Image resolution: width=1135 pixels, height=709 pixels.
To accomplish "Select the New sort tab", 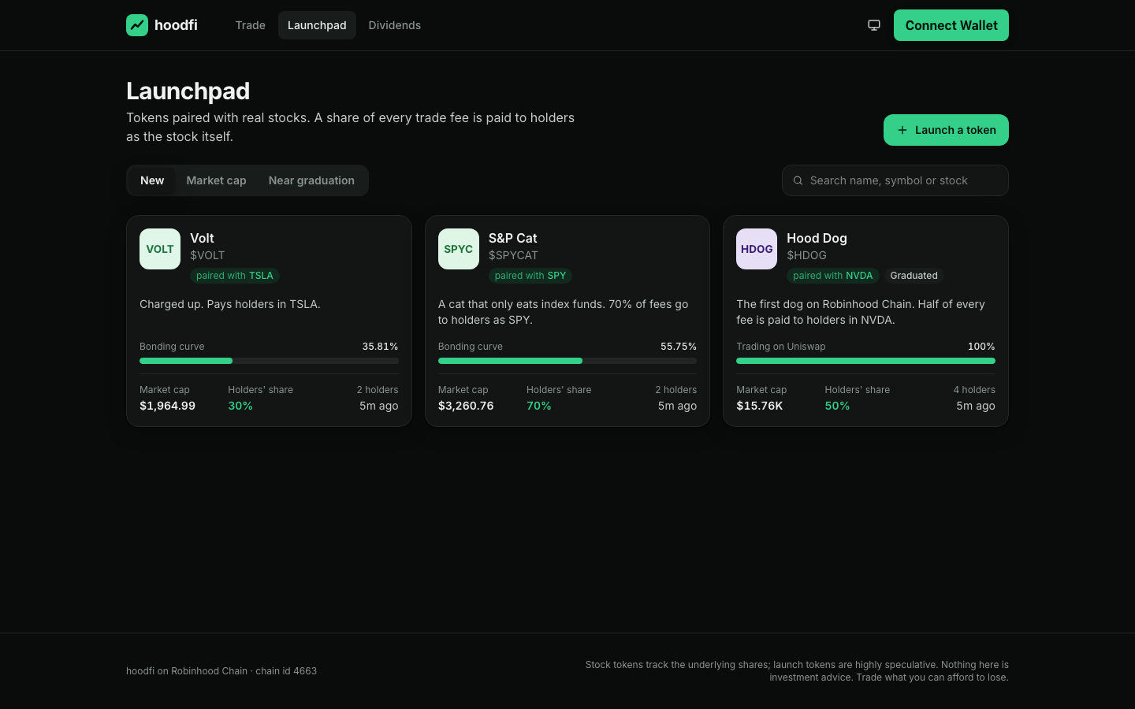I will [152, 180].
